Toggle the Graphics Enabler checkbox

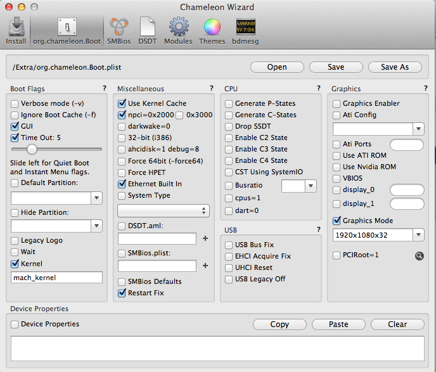click(337, 103)
